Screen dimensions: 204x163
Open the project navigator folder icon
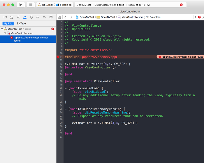(x=5, y=17)
